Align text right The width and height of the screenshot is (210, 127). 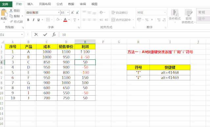tap(94, 20)
